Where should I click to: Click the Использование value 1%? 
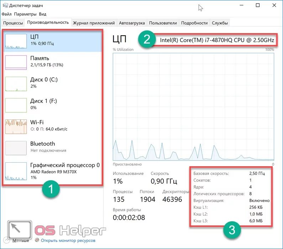pos(118,181)
